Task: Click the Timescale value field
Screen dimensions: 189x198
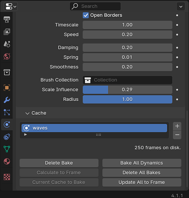Action: click(x=127, y=25)
